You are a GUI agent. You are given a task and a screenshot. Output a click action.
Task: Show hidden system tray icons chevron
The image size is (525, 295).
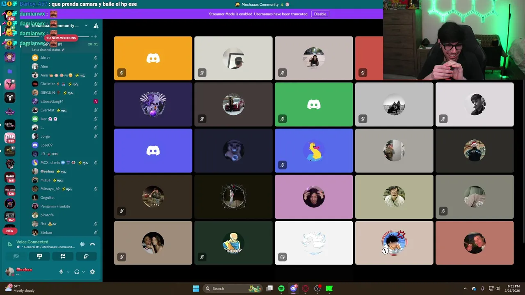(x=465, y=288)
